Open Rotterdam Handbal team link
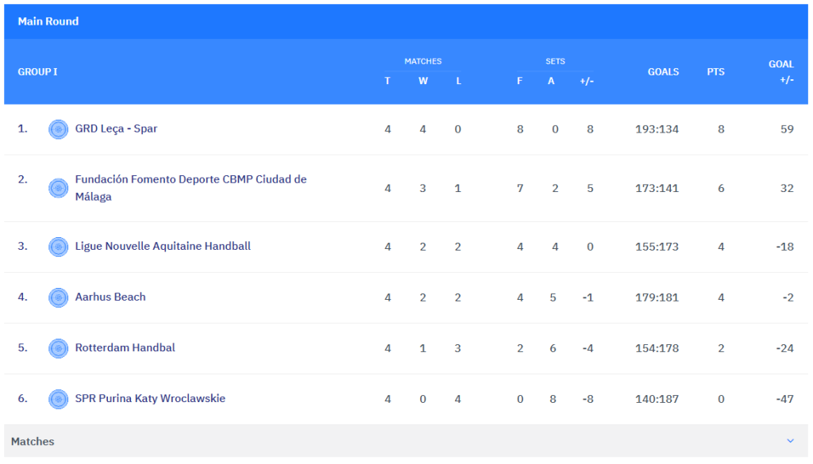Image resolution: width=813 pixels, height=464 pixels. click(x=125, y=347)
